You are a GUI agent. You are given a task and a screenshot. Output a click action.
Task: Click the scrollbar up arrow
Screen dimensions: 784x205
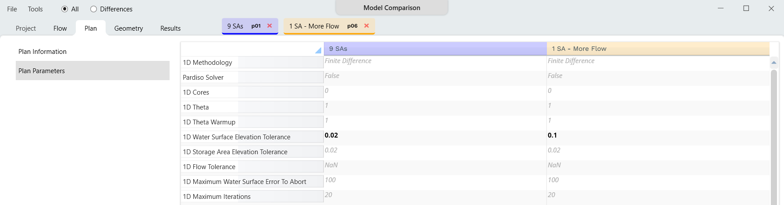(773, 63)
